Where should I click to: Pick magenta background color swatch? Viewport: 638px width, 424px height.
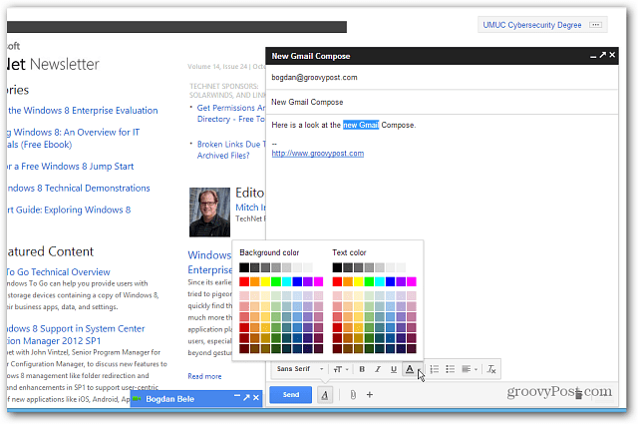tap(319, 281)
